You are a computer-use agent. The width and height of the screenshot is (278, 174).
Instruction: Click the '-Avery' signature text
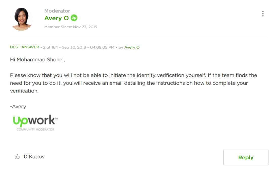[18, 106]
